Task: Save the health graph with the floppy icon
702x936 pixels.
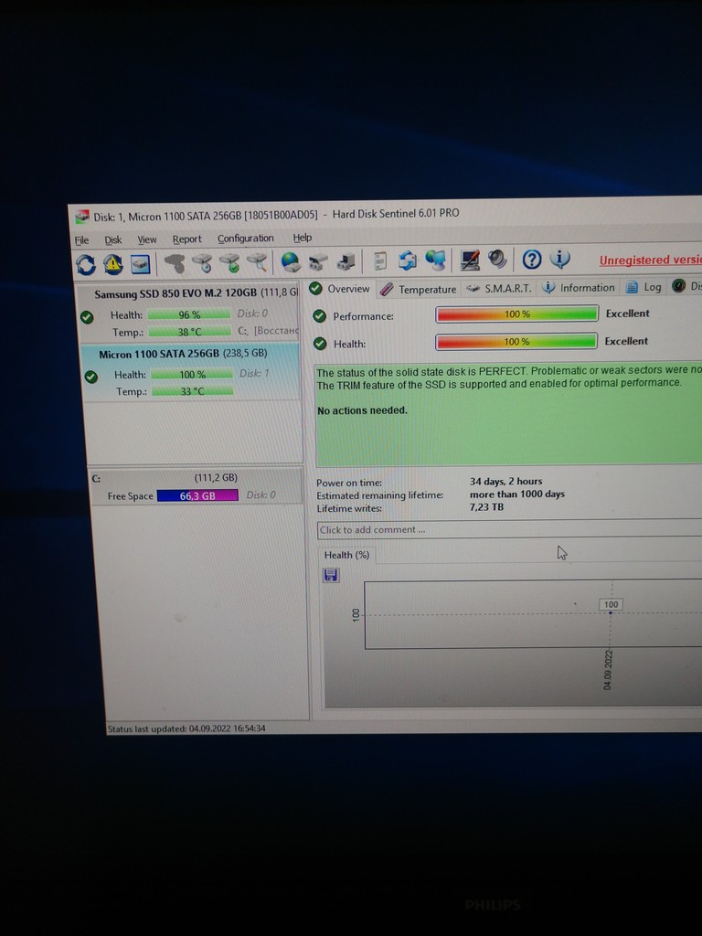Action: tap(331, 575)
